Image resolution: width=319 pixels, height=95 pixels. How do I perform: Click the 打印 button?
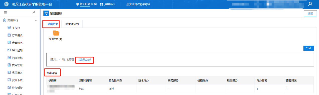click(x=308, y=48)
